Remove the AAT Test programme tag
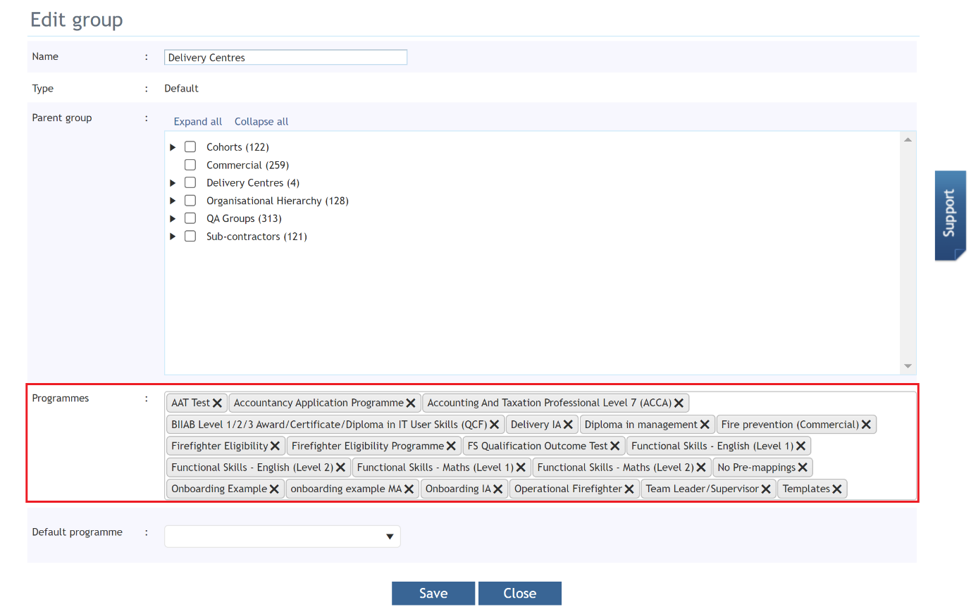The width and height of the screenshot is (971, 614). [217, 403]
